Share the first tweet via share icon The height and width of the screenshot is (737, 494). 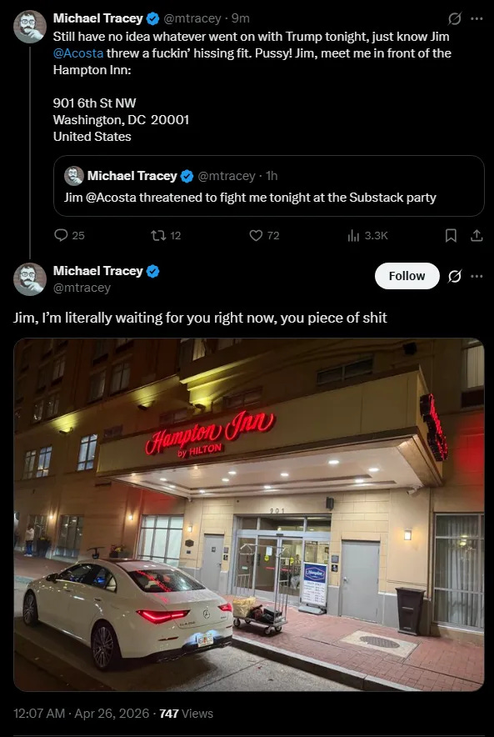(477, 235)
